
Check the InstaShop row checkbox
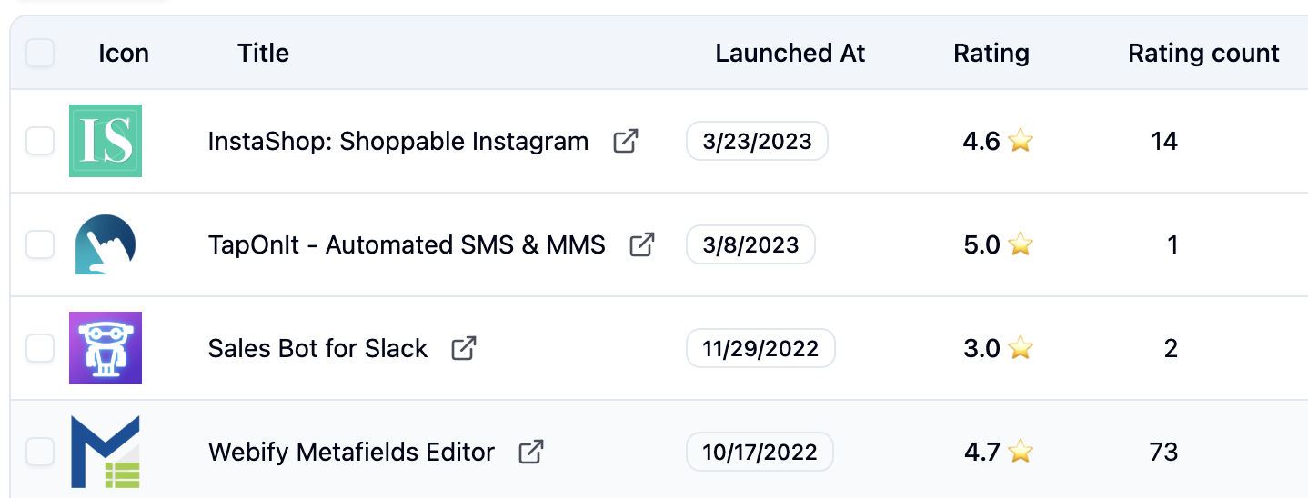[x=40, y=141]
